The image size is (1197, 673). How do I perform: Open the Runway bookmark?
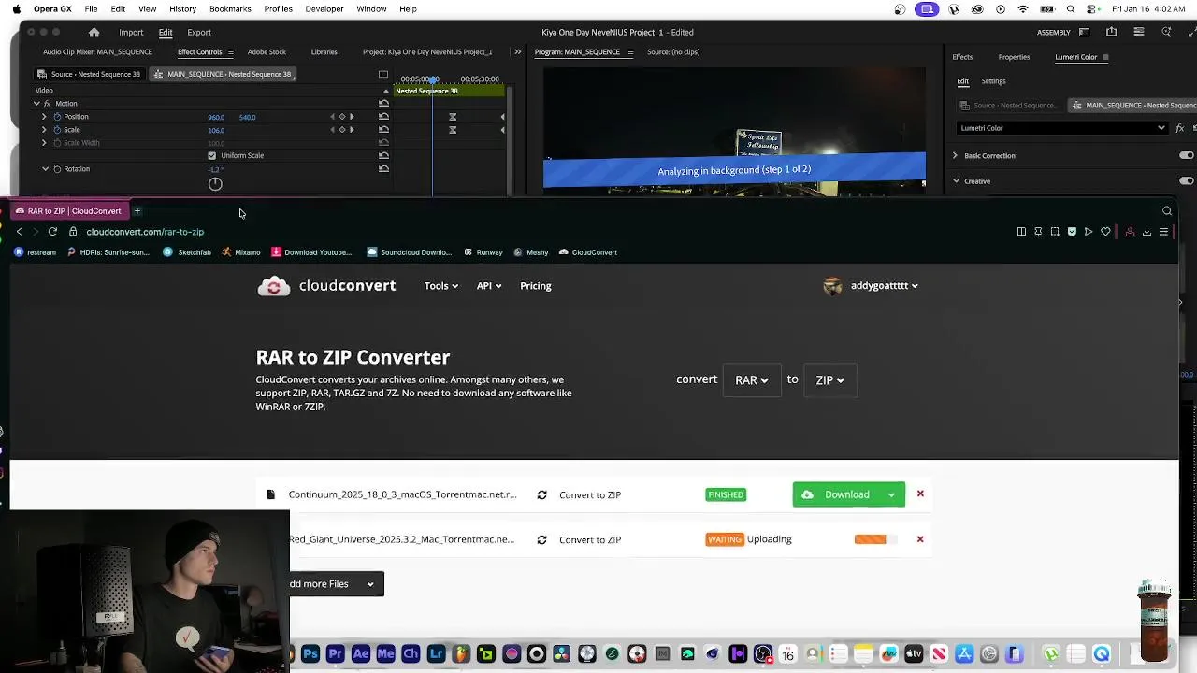pos(483,252)
